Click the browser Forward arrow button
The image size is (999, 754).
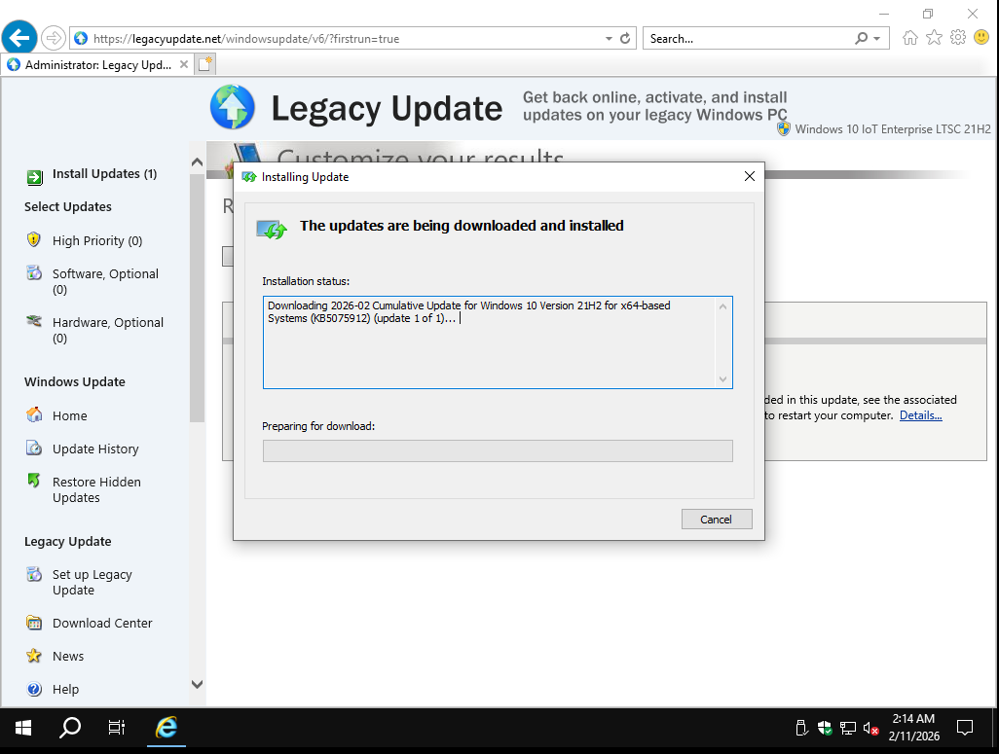point(54,38)
